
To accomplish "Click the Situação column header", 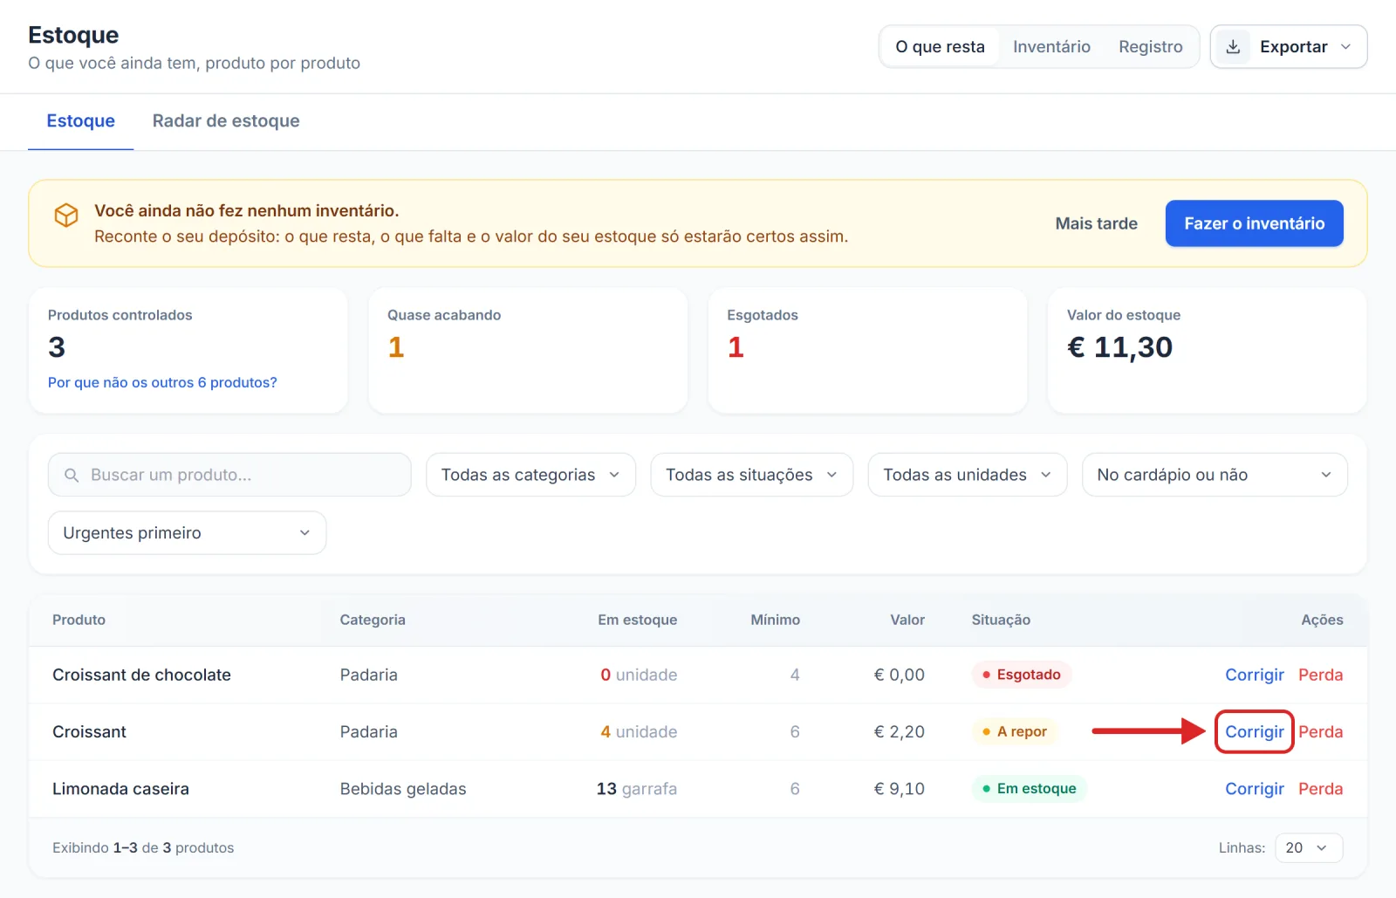I will coord(1001,620).
